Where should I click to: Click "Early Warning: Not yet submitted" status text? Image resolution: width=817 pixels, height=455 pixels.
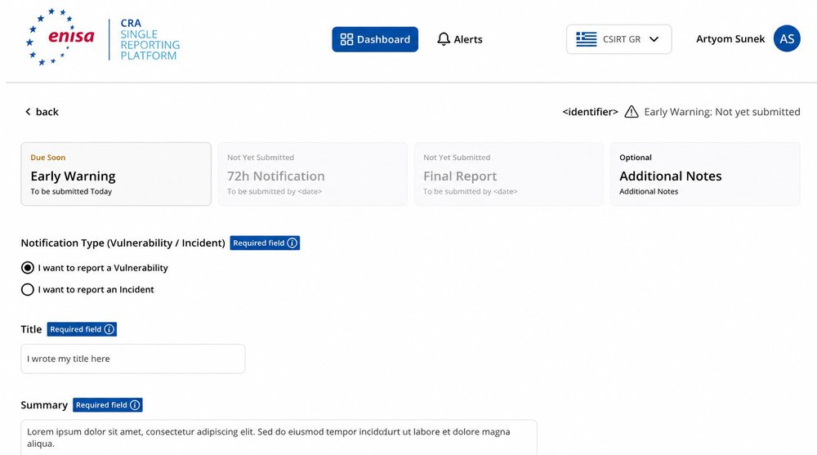(x=721, y=112)
